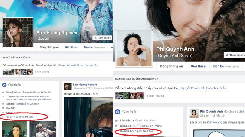Click education icon beside THPT Phan Đình Phùng
245x137 pixels.
[x=116, y=126]
